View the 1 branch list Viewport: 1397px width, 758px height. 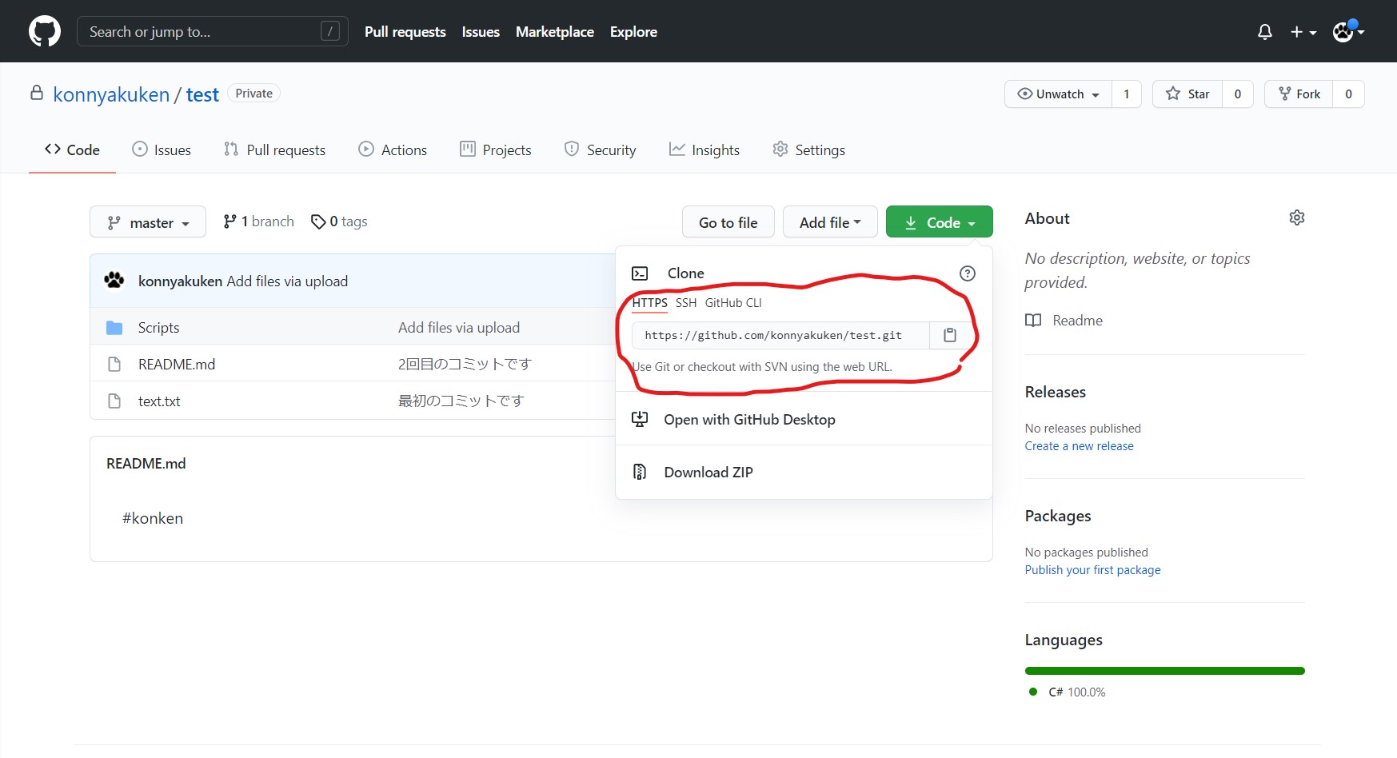(x=258, y=221)
